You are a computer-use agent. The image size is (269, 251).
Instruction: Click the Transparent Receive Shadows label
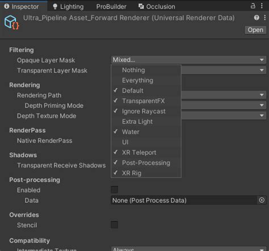point(61,165)
